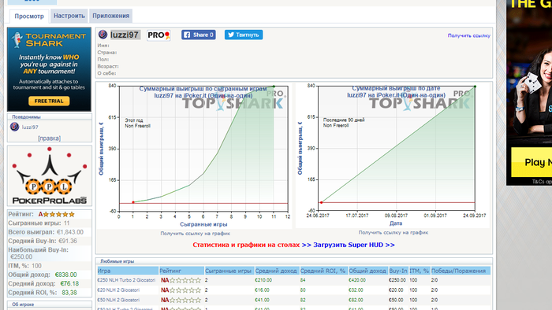
Task: Click the by-date cumulative winnings chart
Action: point(393,156)
